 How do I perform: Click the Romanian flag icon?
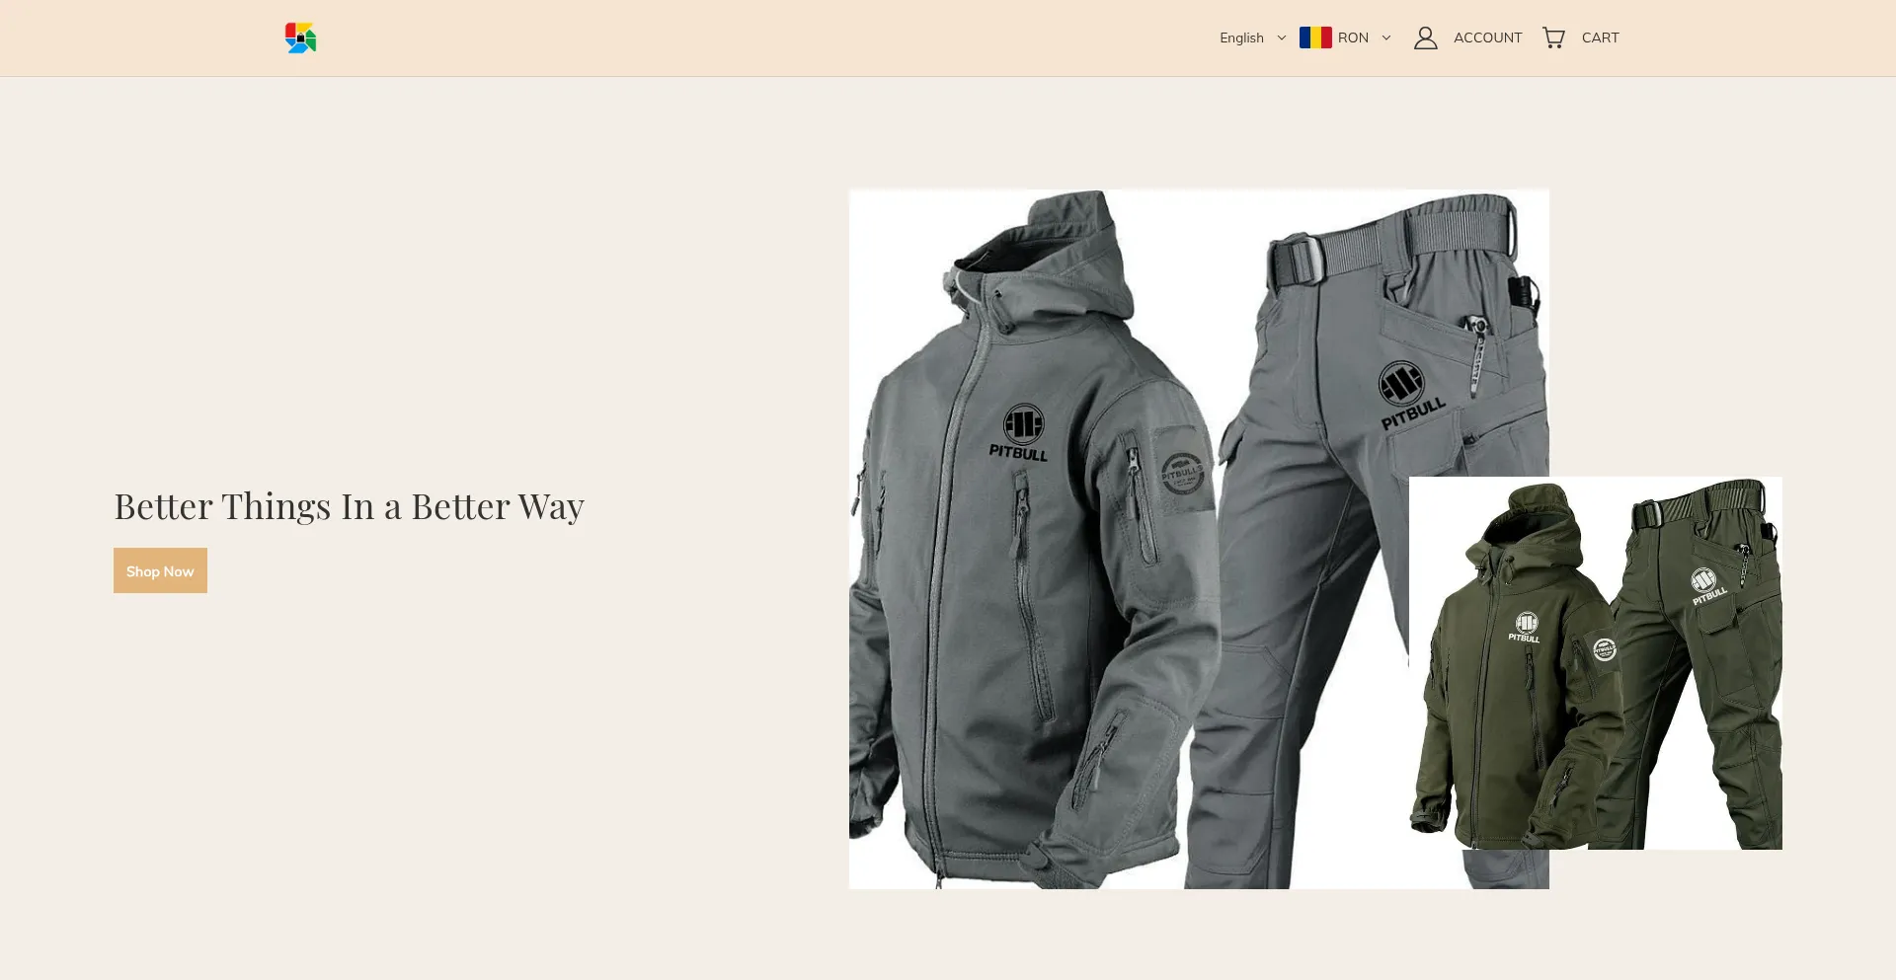(x=1315, y=38)
